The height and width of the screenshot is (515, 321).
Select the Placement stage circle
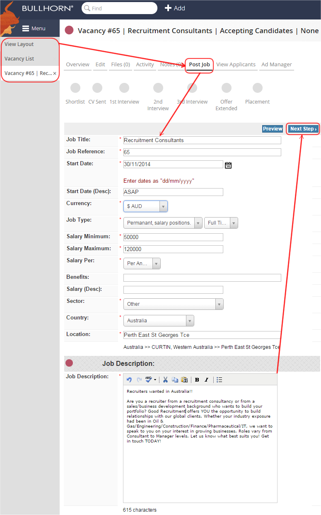(x=258, y=88)
